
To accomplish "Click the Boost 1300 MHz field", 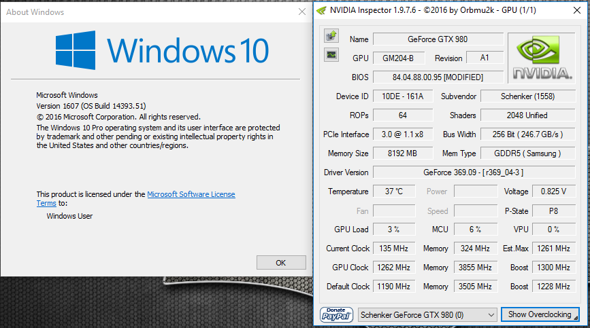I will [553, 267].
